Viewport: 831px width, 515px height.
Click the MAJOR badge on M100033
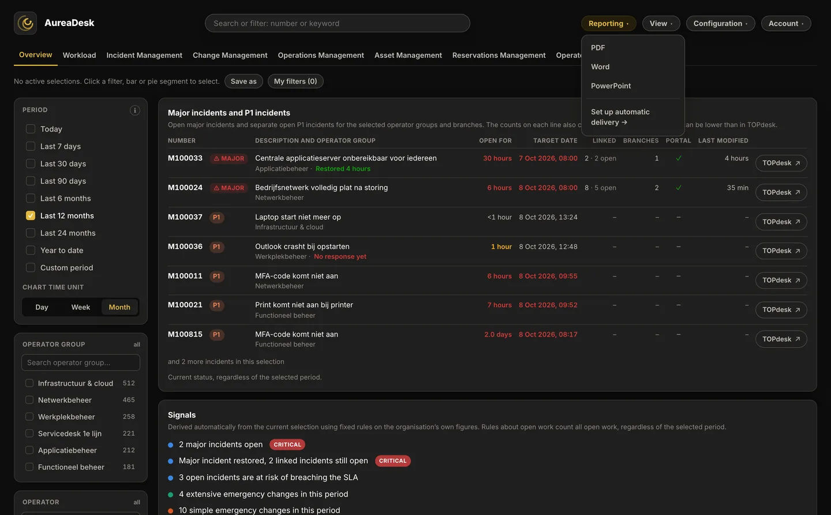pos(229,159)
